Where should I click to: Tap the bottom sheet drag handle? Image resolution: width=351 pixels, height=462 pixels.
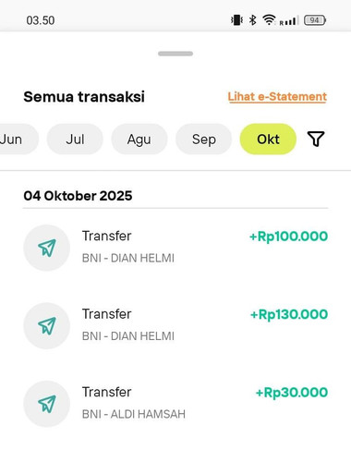coord(175,54)
